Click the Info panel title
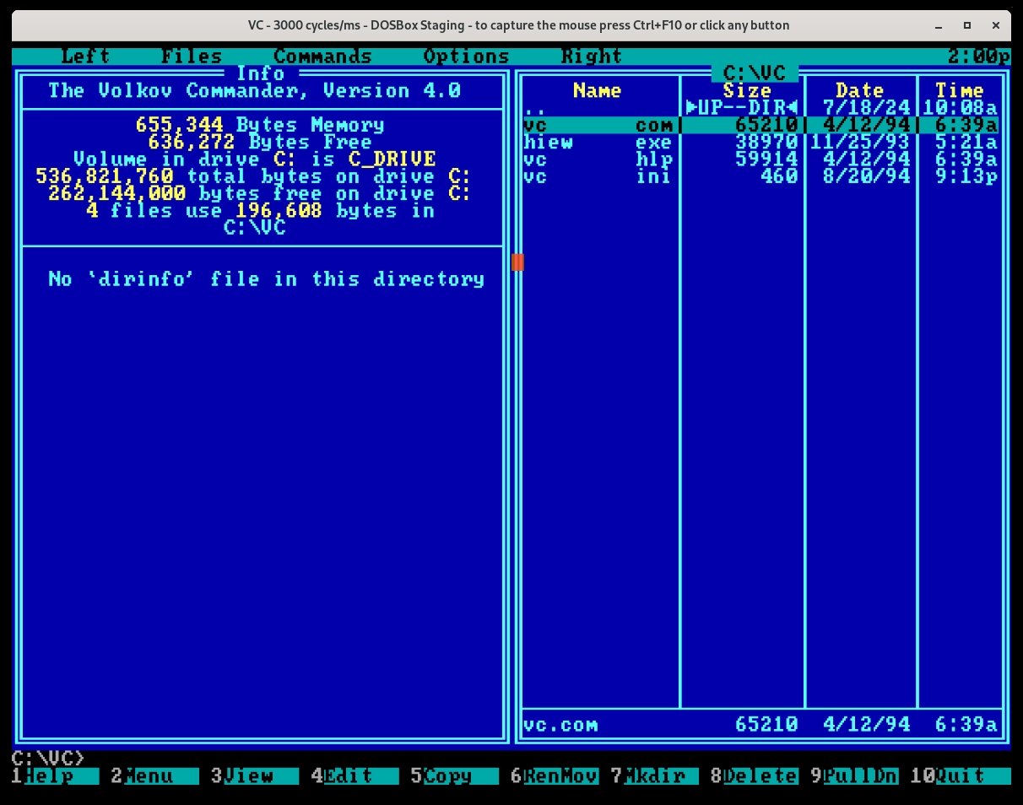Viewport: 1023px width, 805px height. [x=260, y=73]
